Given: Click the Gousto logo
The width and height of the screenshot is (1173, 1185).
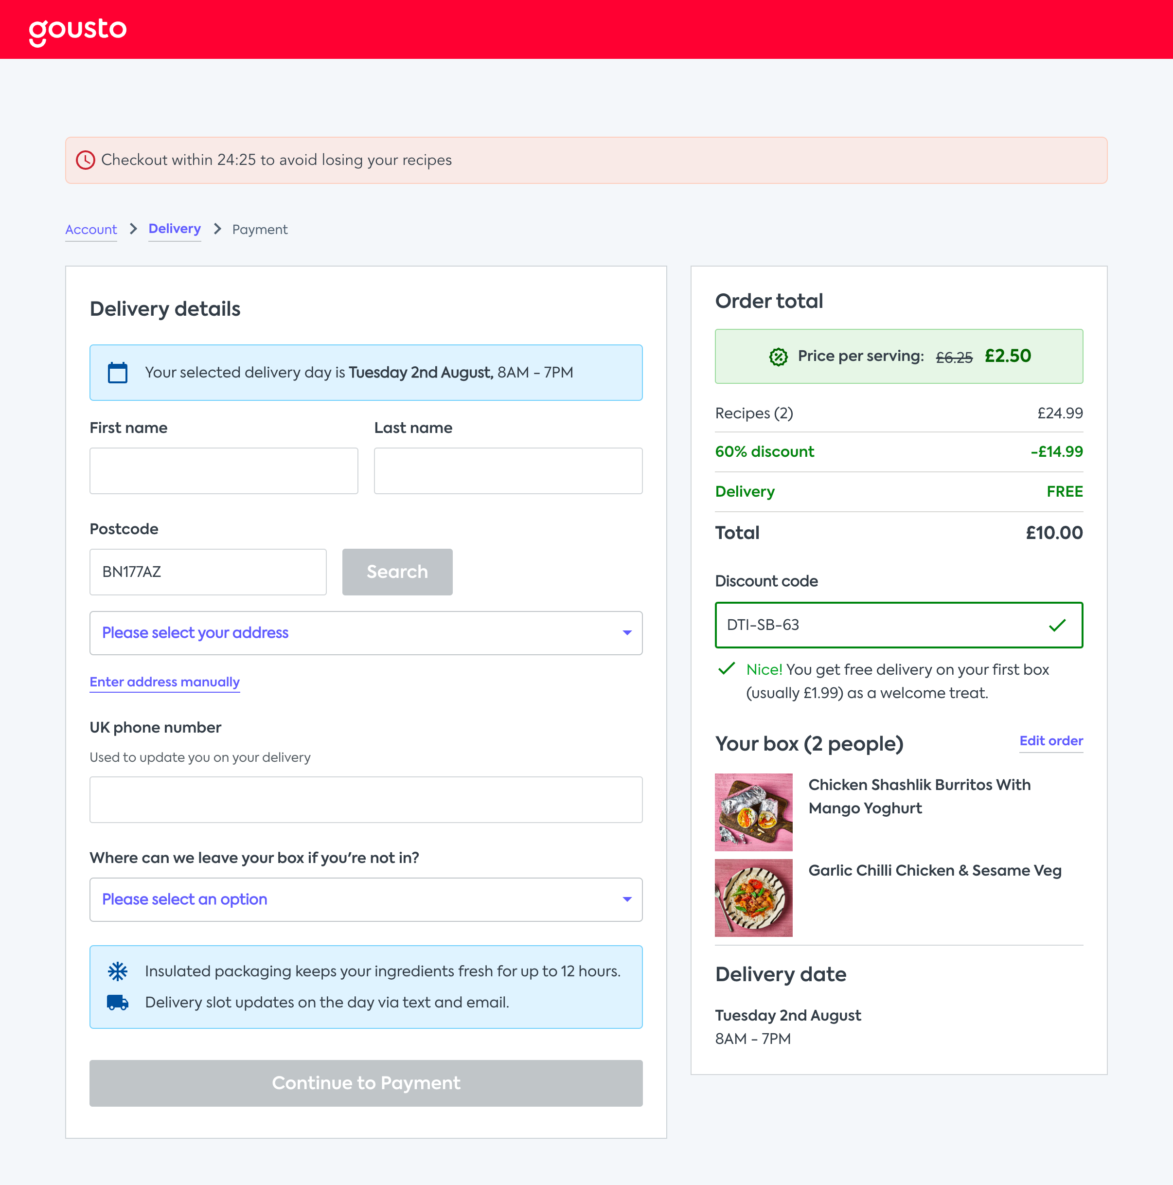Looking at the screenshot, I should point(78,30).
